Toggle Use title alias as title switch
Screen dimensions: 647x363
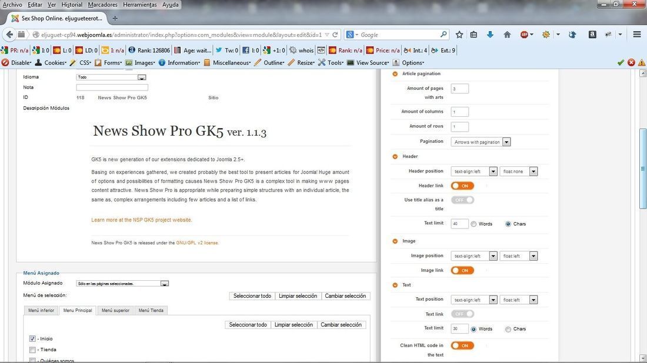(462, 200)
